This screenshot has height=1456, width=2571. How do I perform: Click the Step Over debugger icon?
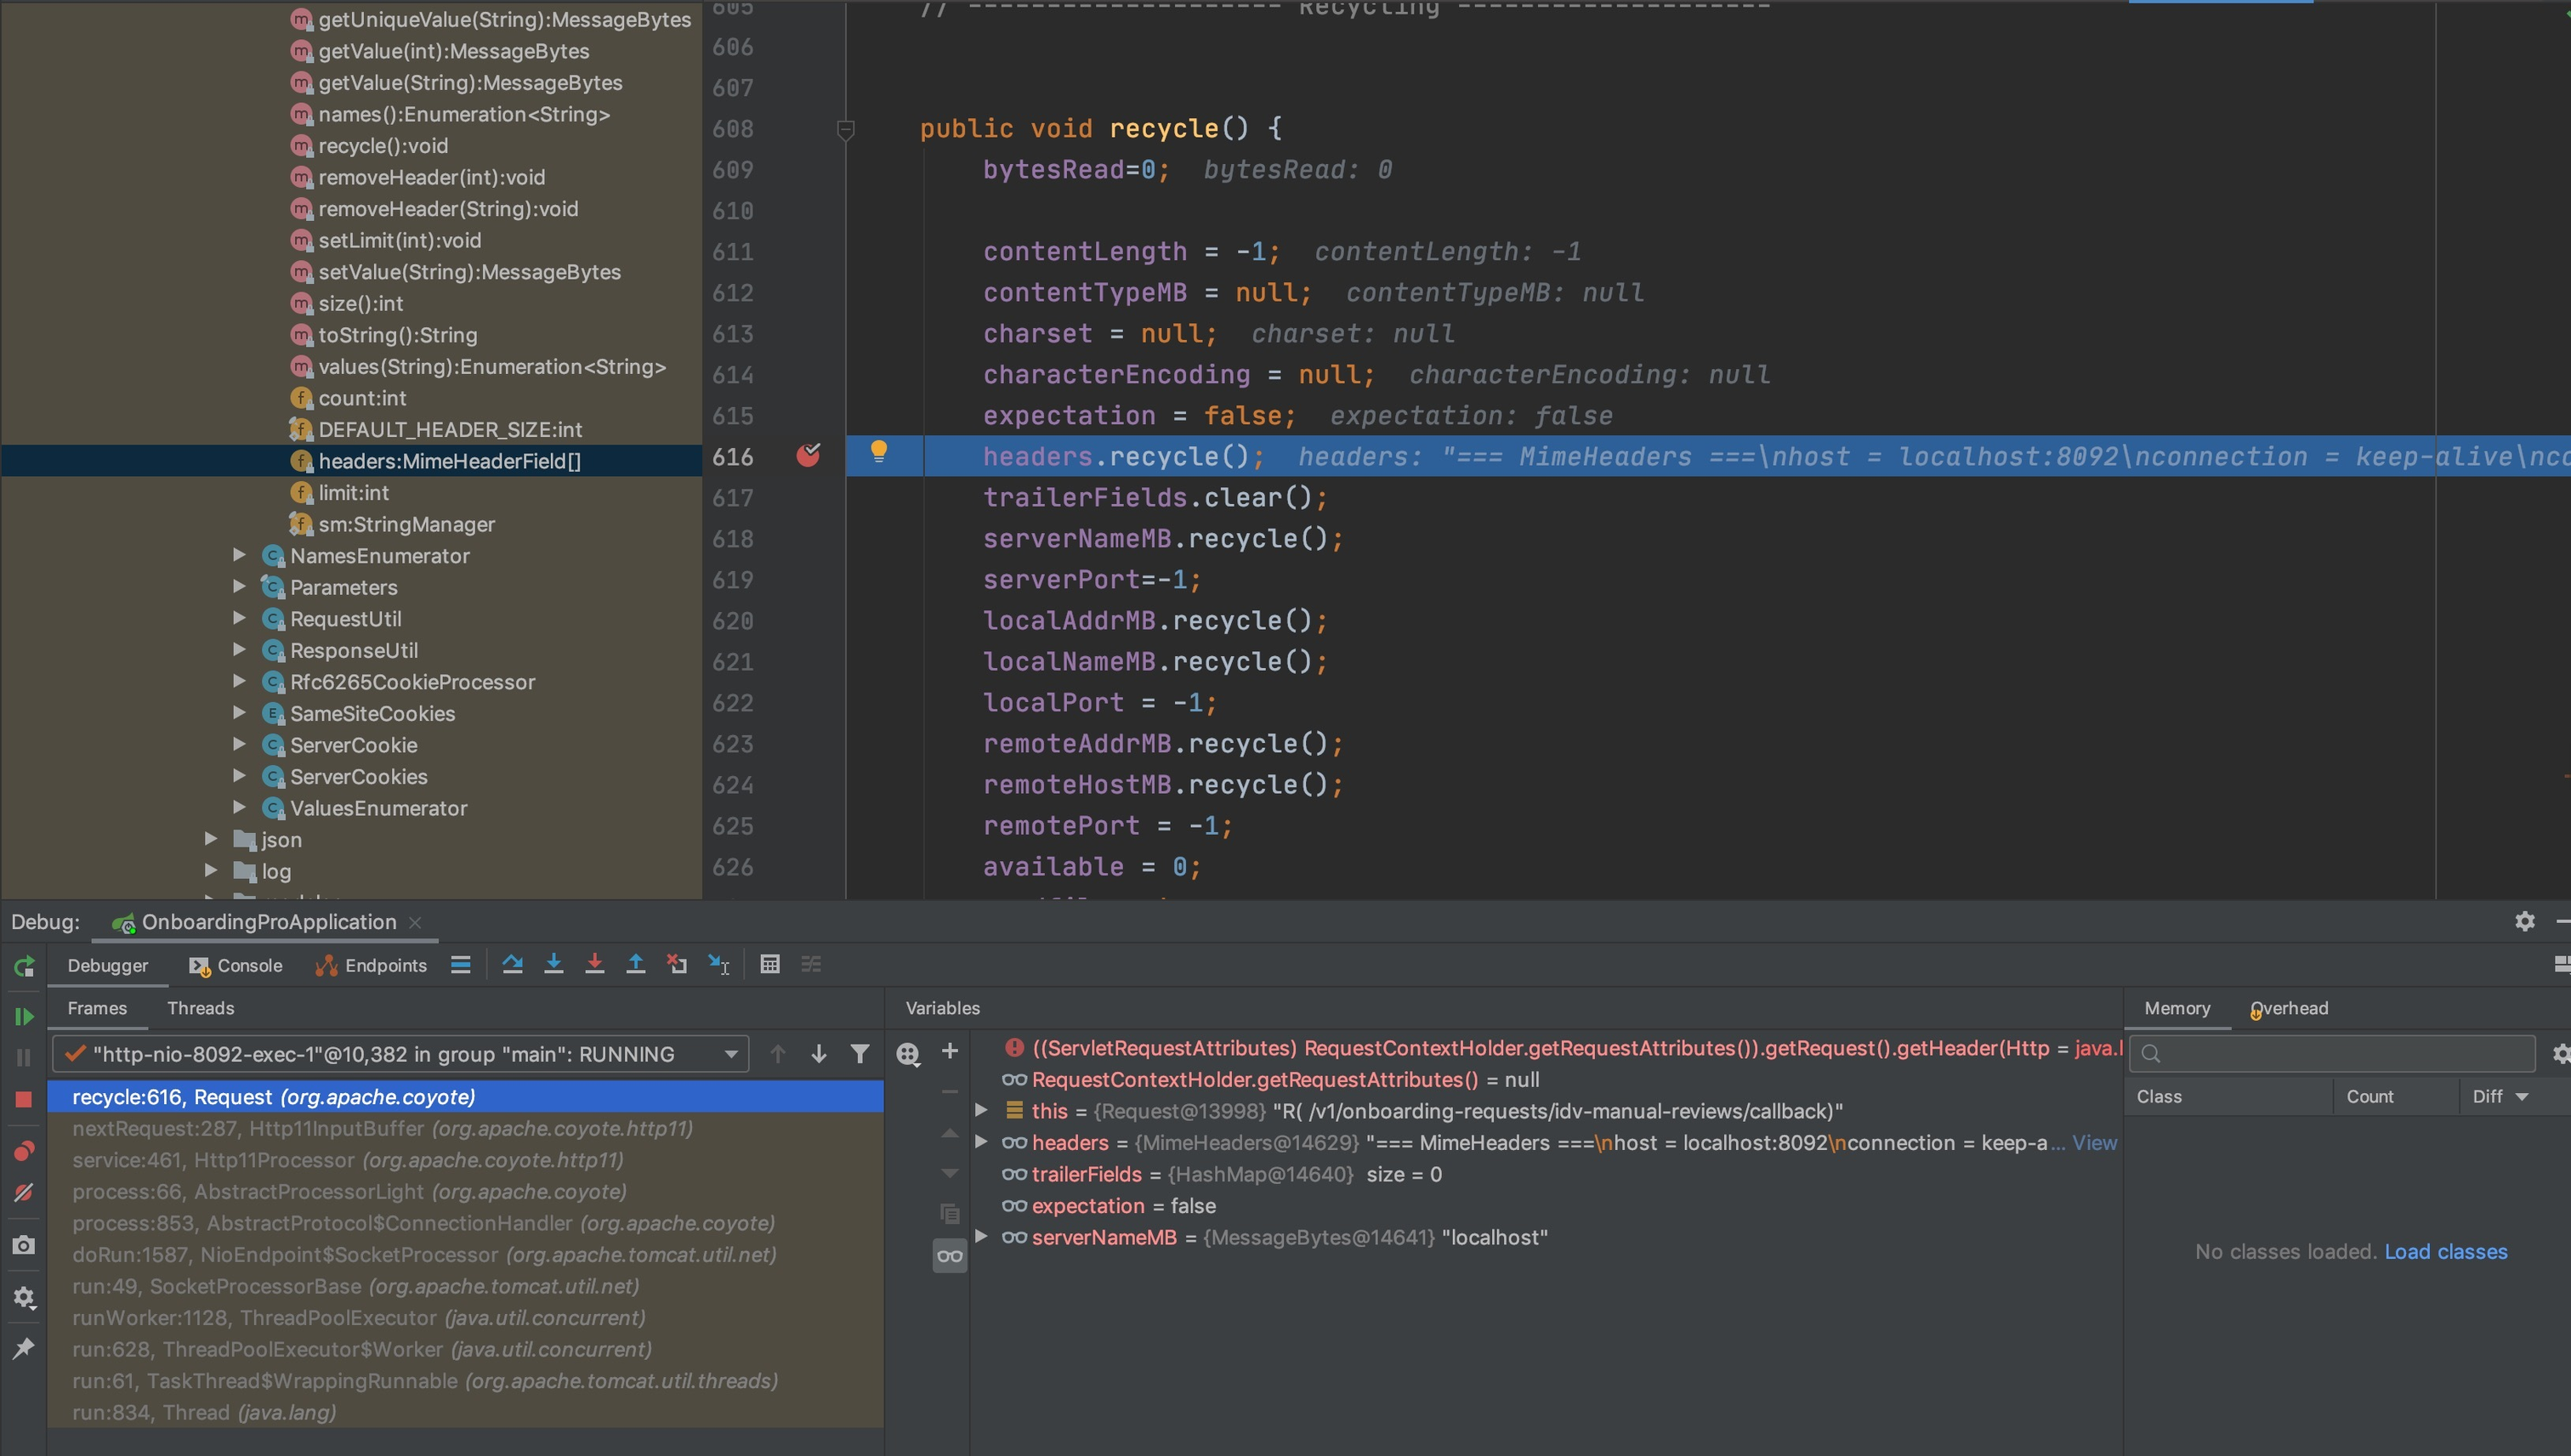(x=512, y=964)
